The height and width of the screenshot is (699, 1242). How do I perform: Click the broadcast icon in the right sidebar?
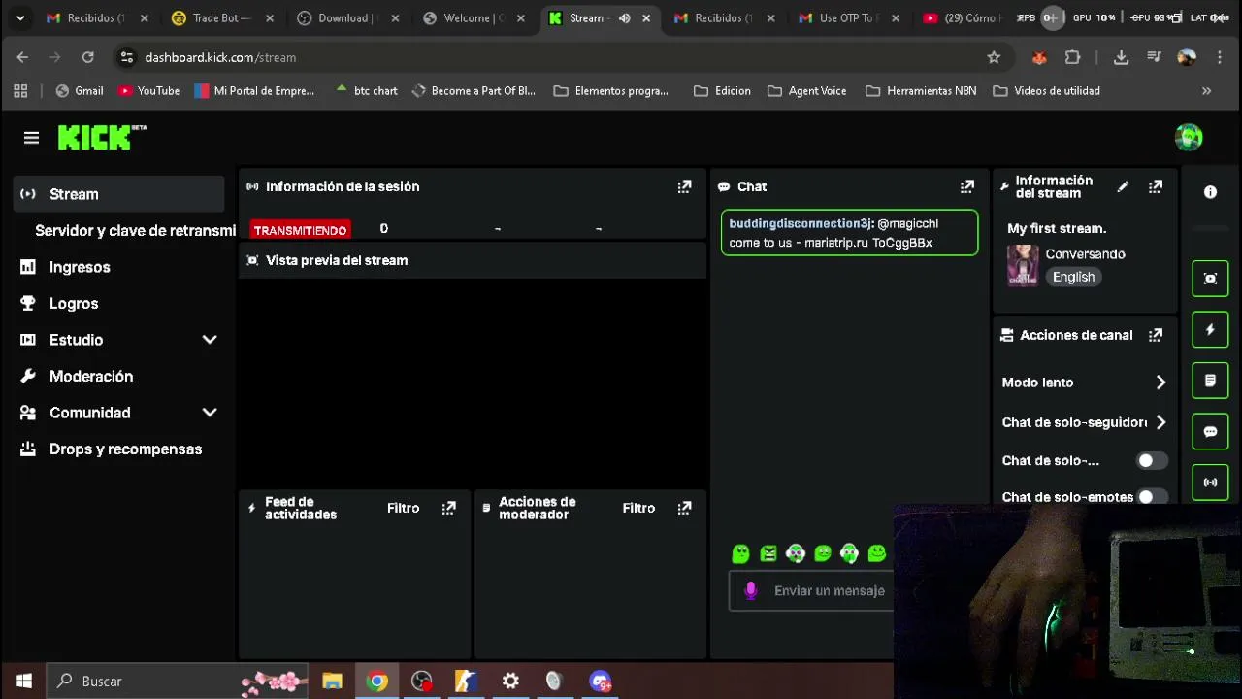pos(1210,482)
